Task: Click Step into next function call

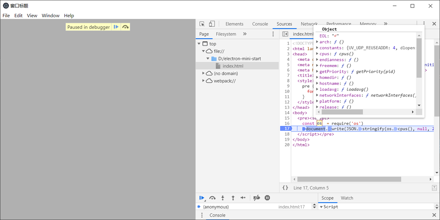Action: coord(223,198)
